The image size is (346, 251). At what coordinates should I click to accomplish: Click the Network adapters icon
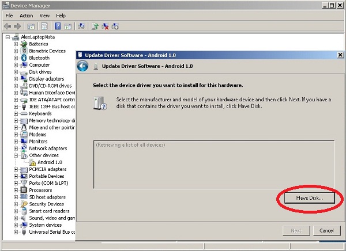coord(24,149)
